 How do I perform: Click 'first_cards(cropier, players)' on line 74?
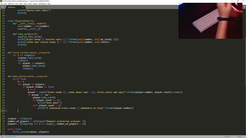pos(31,132)
